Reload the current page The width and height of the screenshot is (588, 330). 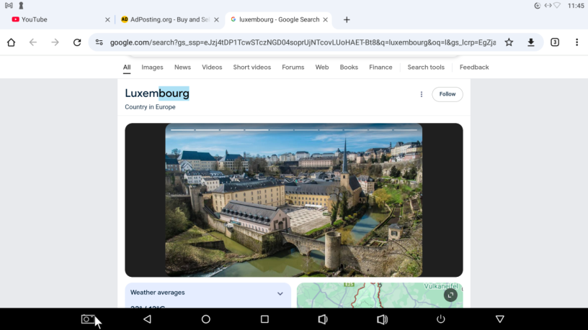(x=77, y=42)
